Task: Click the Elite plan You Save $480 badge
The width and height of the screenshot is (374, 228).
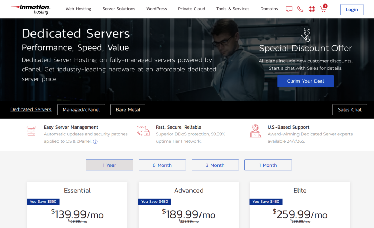Action: tap(266, 202)
